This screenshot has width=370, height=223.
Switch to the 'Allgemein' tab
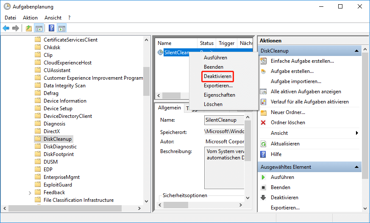[170, 108]
